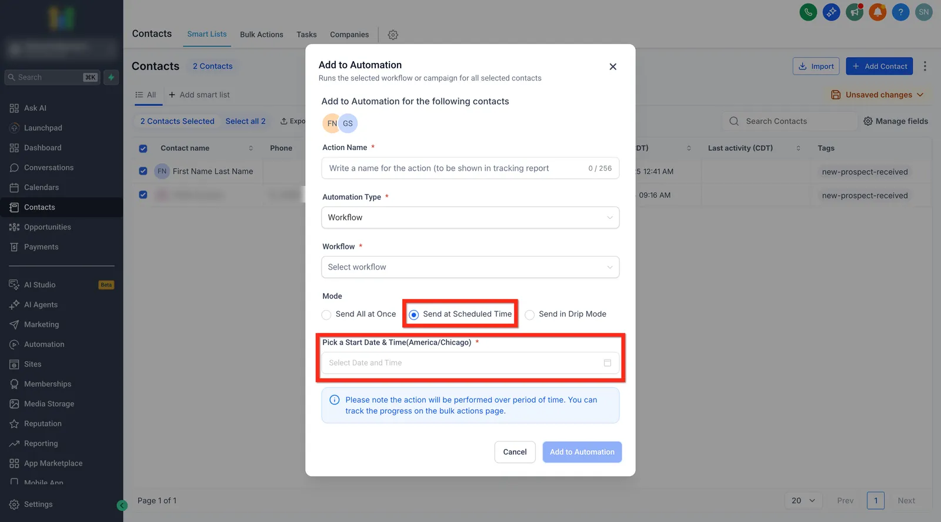
Task: Open Reputation in sidebar
Action: tap(42, 424)
